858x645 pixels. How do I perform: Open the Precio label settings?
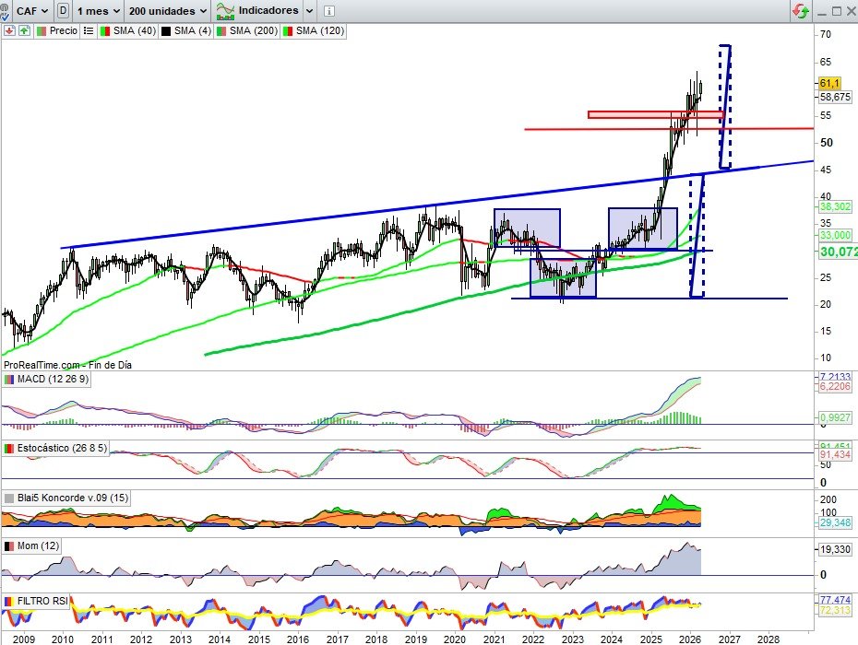tap(64, 30)
